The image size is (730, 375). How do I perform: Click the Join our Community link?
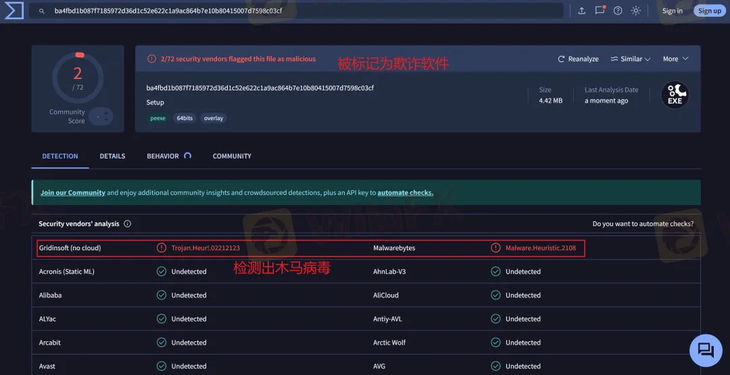[x=73, y=193]
